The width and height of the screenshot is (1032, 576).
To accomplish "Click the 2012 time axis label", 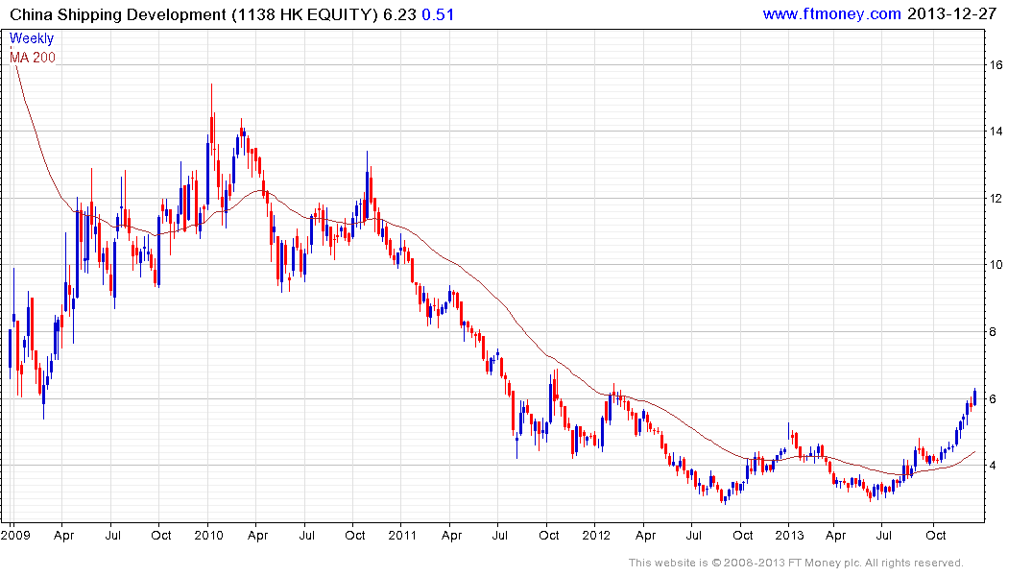I will [x=596, y=535].
